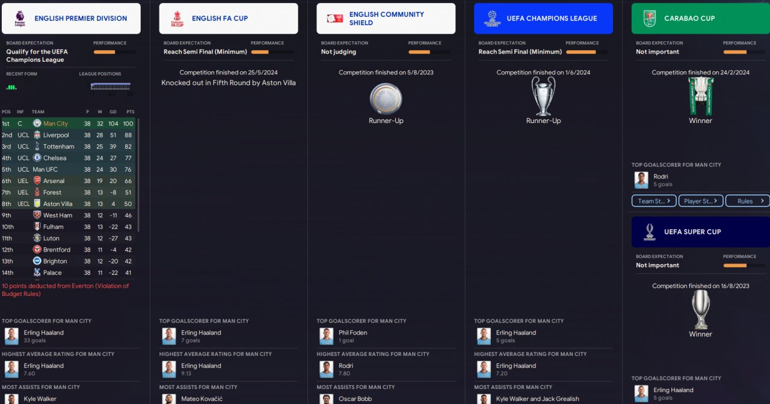Click the league table scrollbar
The image size is (770, 404).
[139, 175]
